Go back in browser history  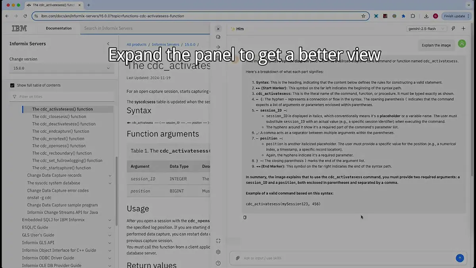tap(7, 16)
